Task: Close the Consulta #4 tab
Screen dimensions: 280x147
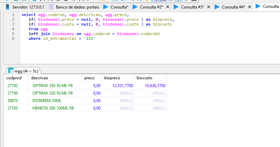Action: click(x=250, y=7)
